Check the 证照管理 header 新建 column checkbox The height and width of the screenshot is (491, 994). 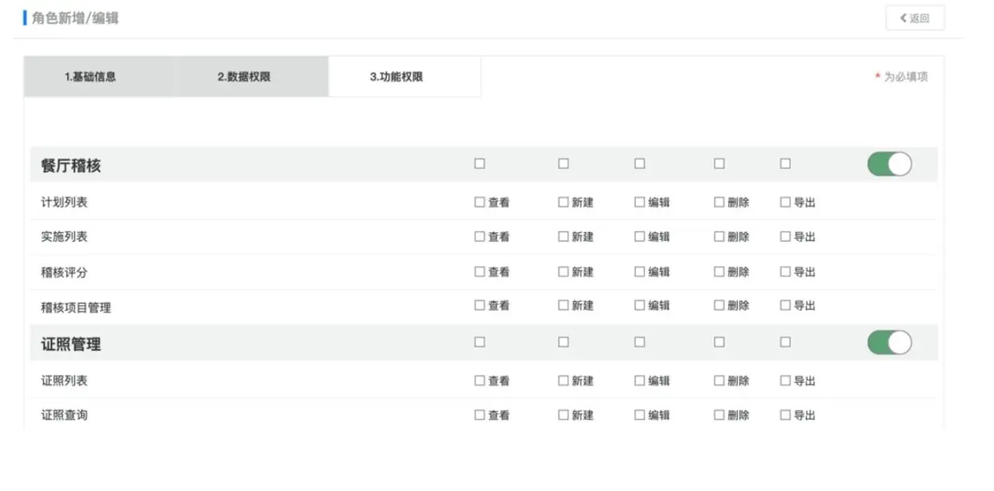point(563,342)
